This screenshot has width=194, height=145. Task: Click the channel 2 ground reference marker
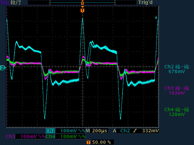[x=3, y=68]
